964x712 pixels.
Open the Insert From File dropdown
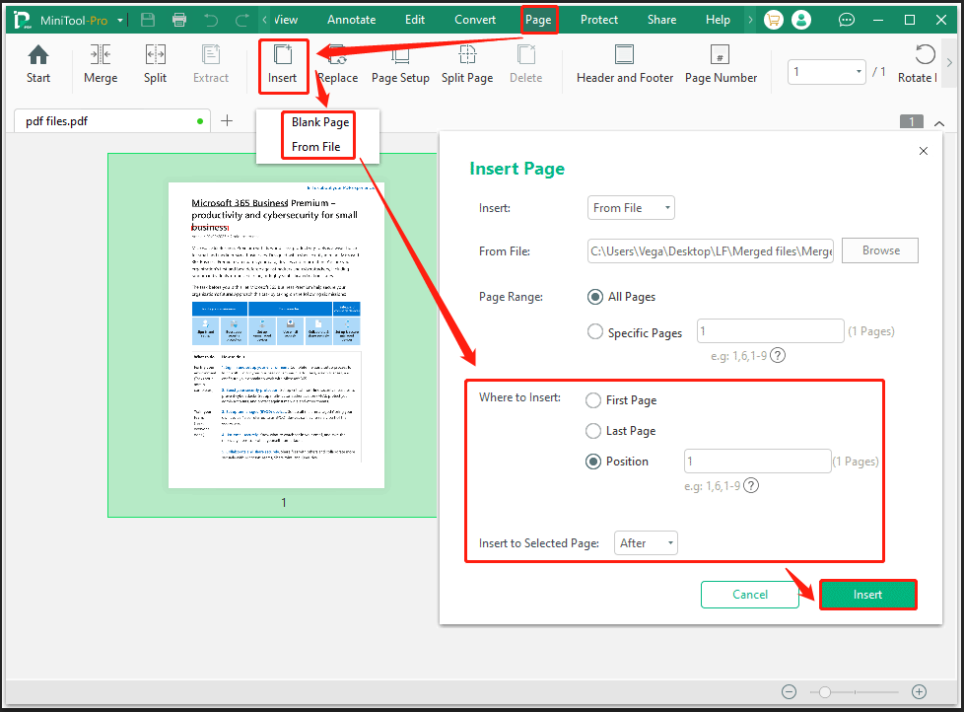(631, 207)
